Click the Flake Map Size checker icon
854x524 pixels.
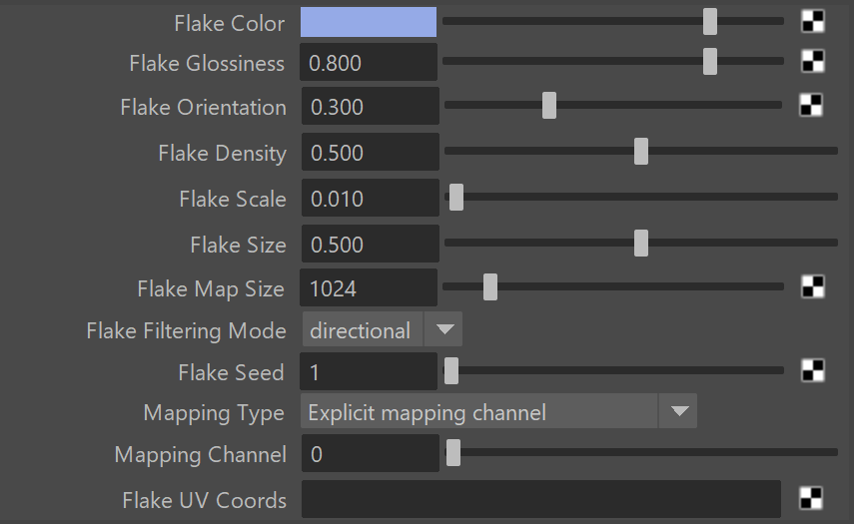point(813,286)
